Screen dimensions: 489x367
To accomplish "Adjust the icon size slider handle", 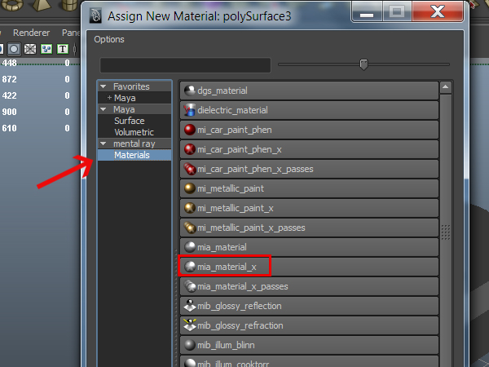I will click(363, 64).
